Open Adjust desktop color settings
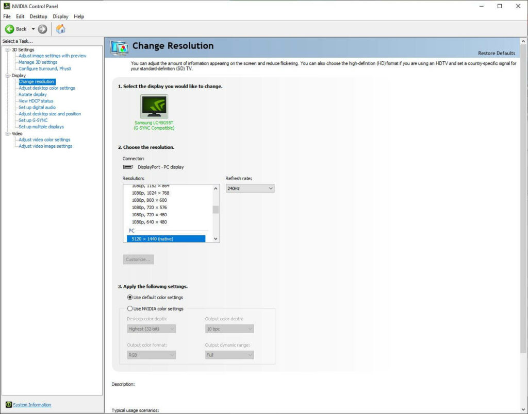The image size is (528, 414). (47, 88)
